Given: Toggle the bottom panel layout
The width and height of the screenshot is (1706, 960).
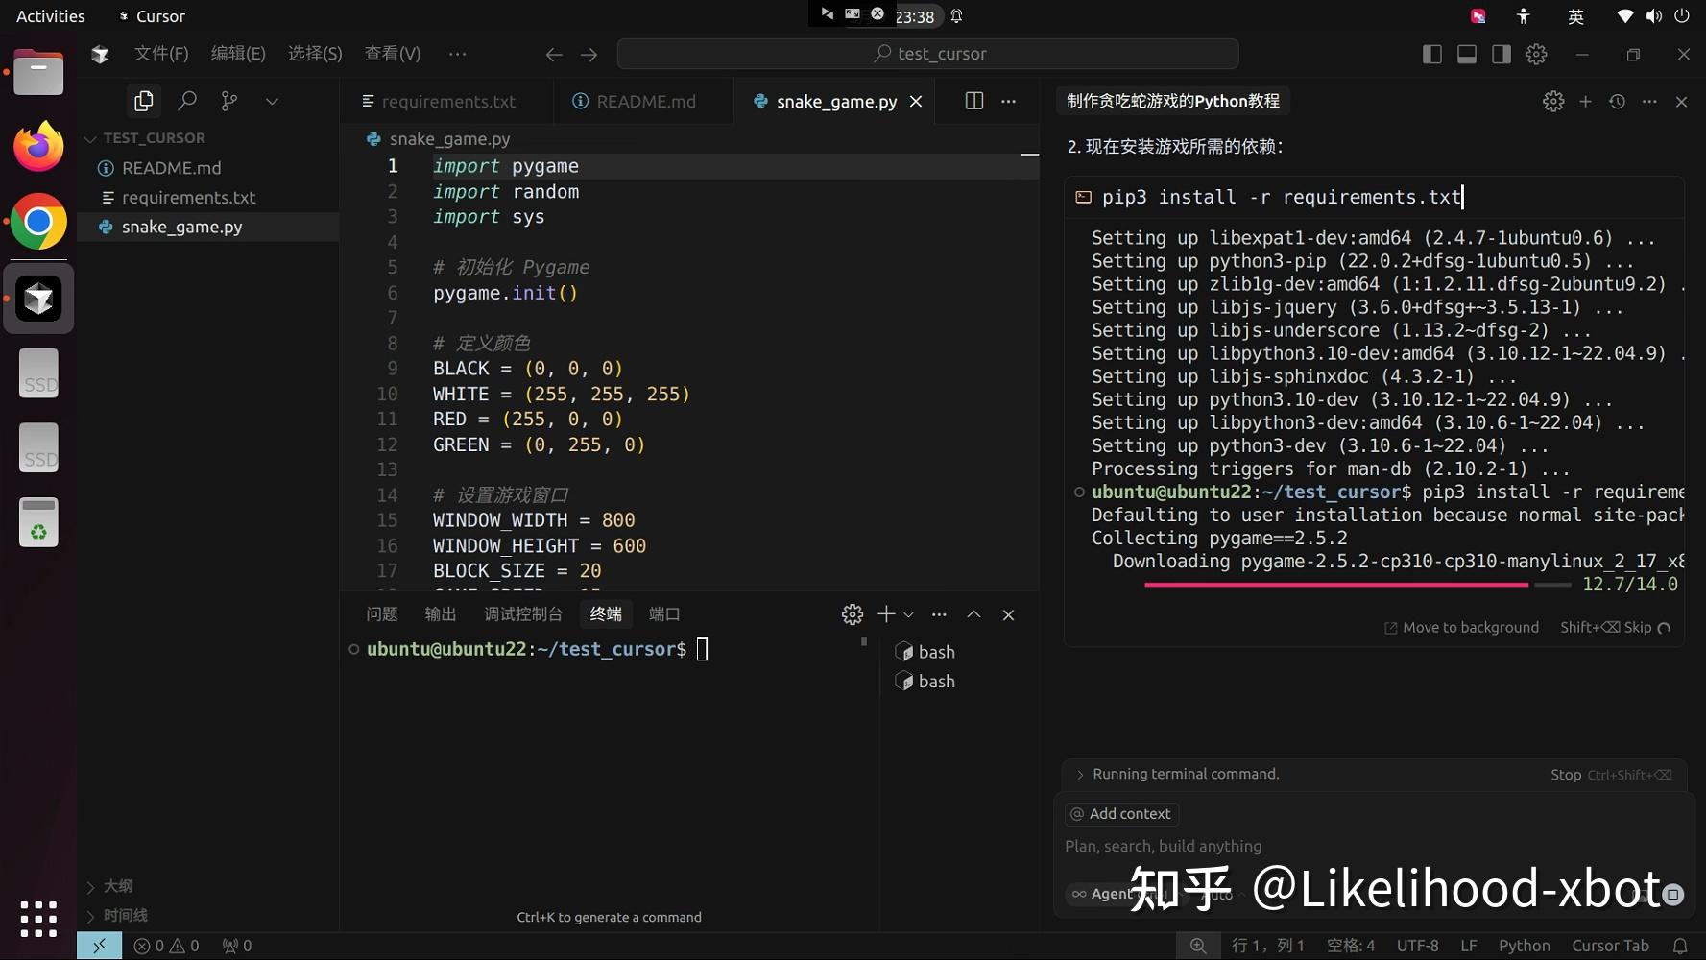Looking at the screenshot, I should 1467,55.
